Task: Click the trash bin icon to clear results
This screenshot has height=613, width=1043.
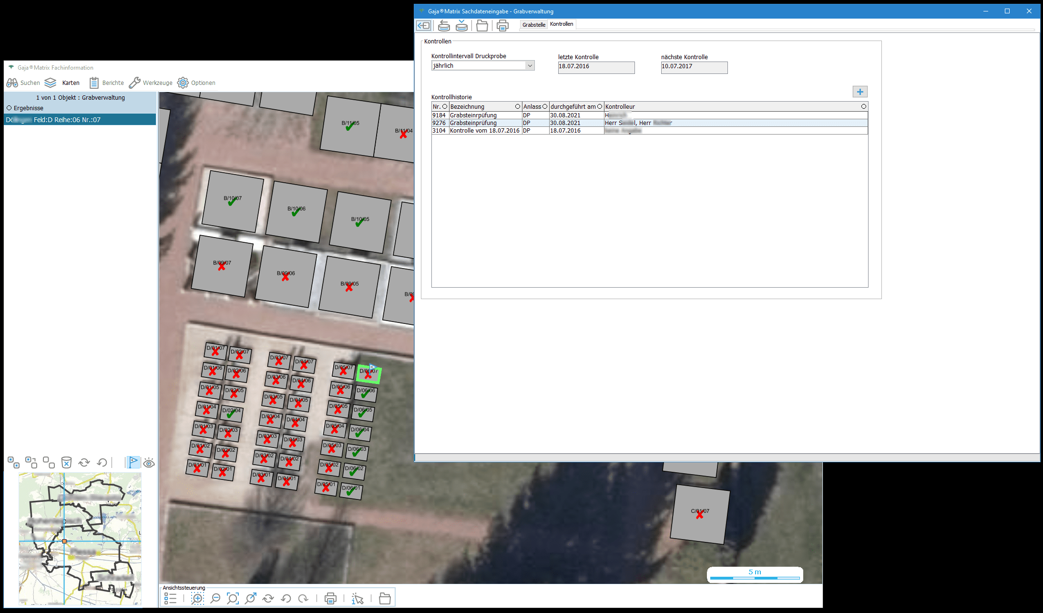Action: click(x=66, y=462)
